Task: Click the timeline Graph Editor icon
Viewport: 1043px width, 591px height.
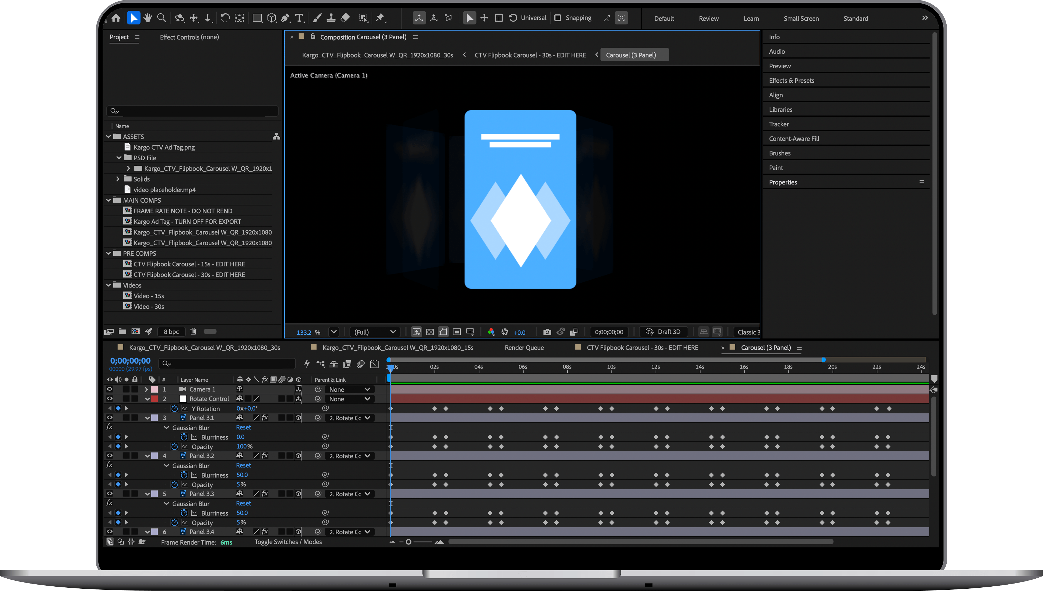Action: pyautogui.click(x=374, y=364)
